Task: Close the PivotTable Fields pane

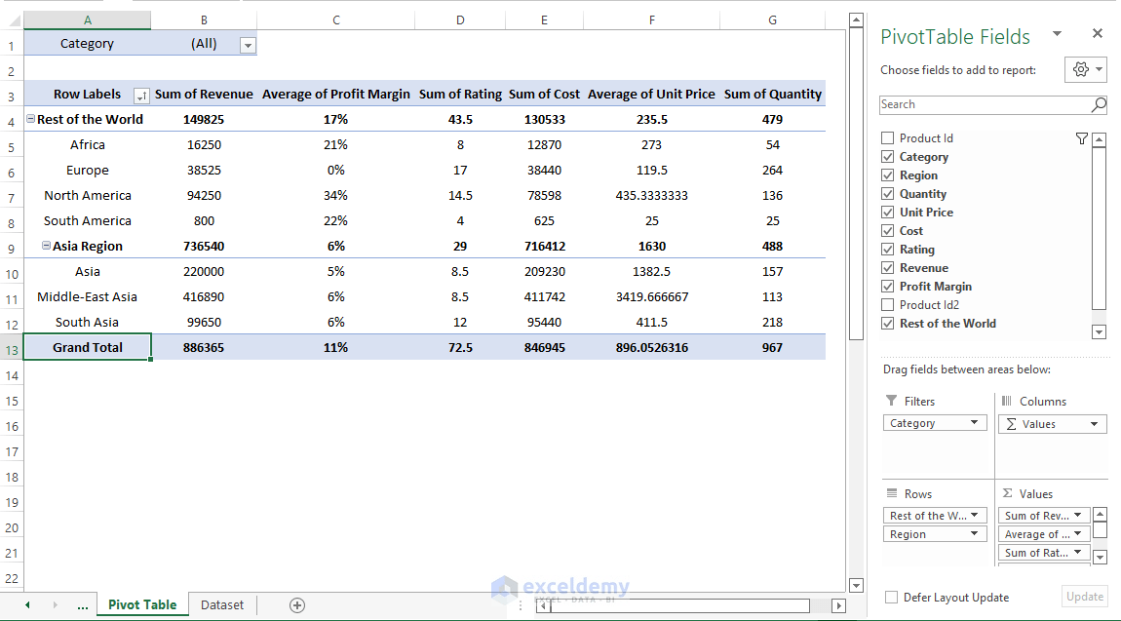Action: tap(1098, 32)
